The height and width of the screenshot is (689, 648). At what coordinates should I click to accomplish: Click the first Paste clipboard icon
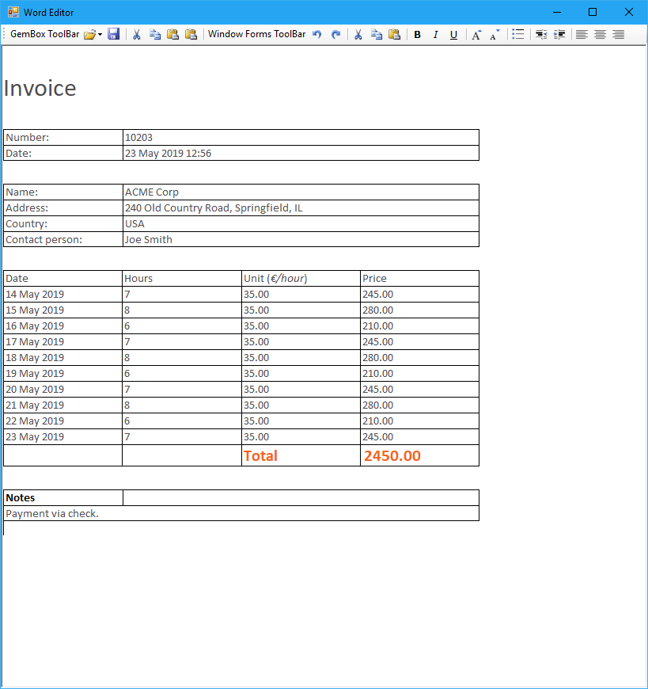tap(172, 34)
